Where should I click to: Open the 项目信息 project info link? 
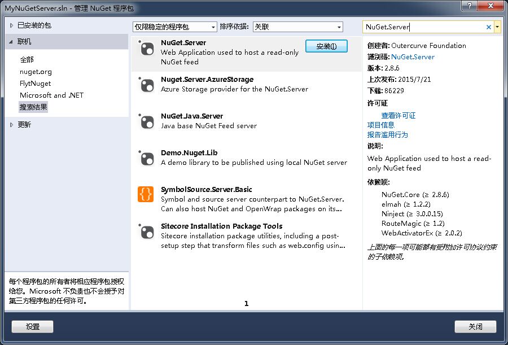[x=381, y=125]
